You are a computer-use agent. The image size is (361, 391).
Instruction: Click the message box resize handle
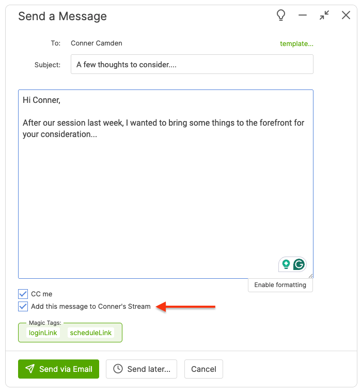tap(311, 277)
